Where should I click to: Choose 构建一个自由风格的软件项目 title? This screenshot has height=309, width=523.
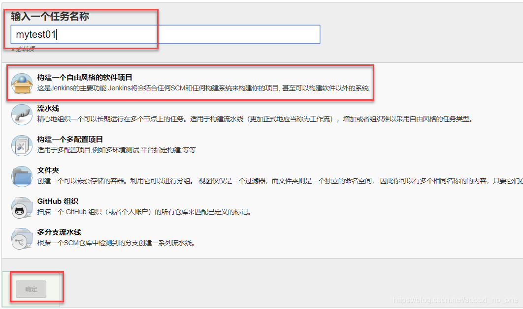click(85, 78)
